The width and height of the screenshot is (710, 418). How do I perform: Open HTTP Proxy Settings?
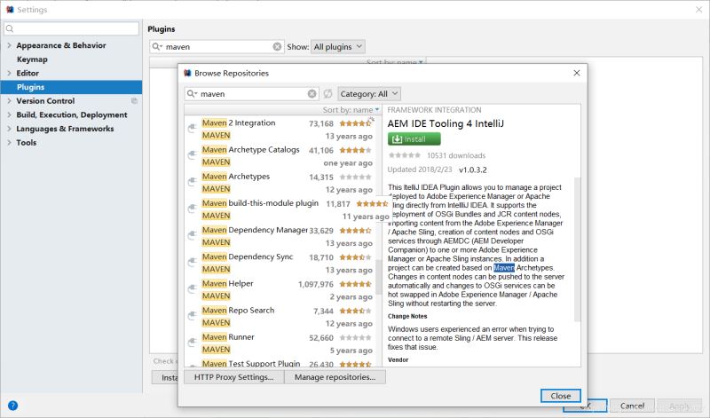[234, 377]
